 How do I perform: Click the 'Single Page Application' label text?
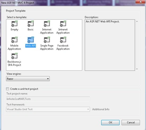pyautogui.click(x=47, y=47)
